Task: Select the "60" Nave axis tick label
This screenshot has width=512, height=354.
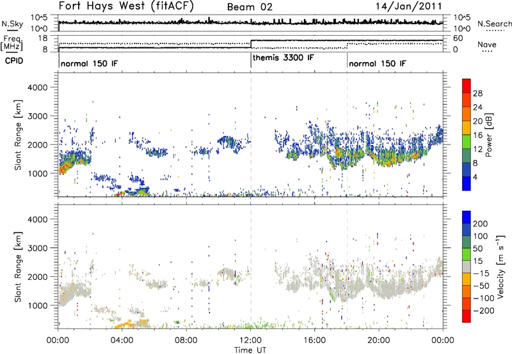Action: tap(458, 38)
